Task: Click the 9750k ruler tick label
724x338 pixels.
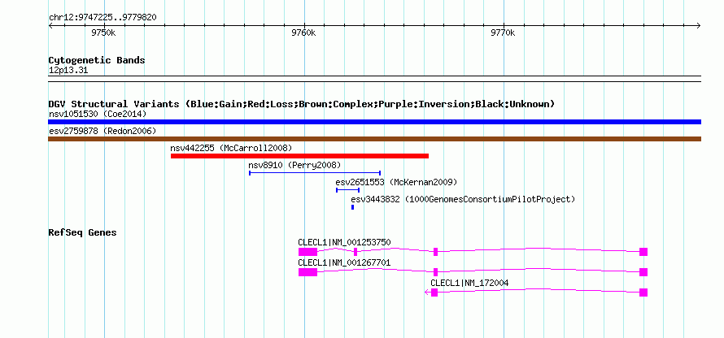Action: point(103,32)
